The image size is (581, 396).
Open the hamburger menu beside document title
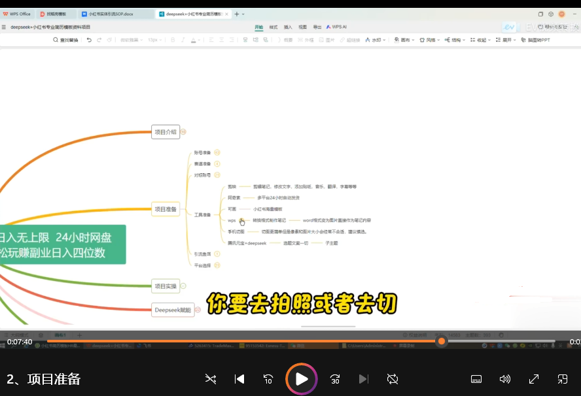[4, 27]
